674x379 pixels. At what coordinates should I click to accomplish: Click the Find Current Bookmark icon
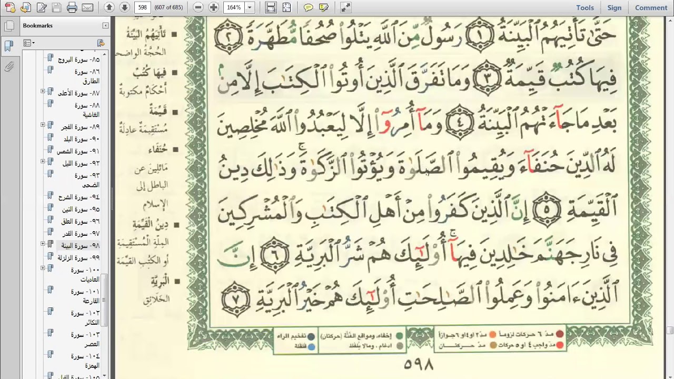pos(101,43)
